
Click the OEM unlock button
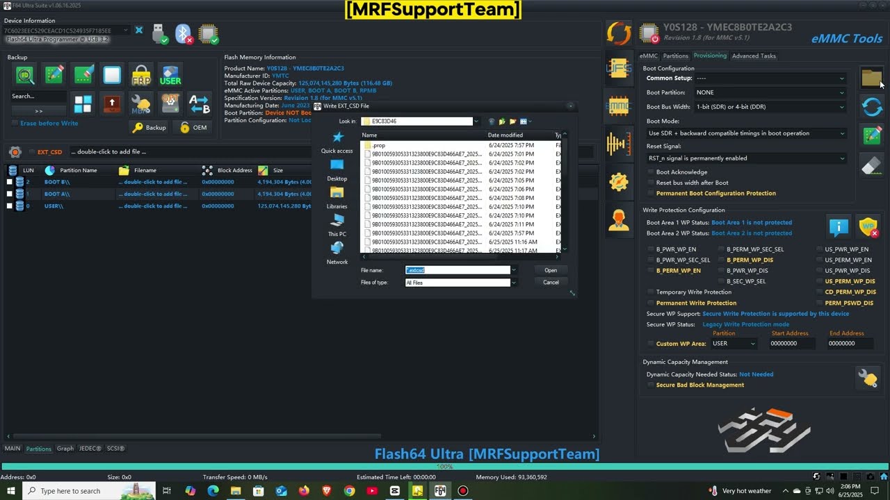pyautogui.click(x=193, y=128)
